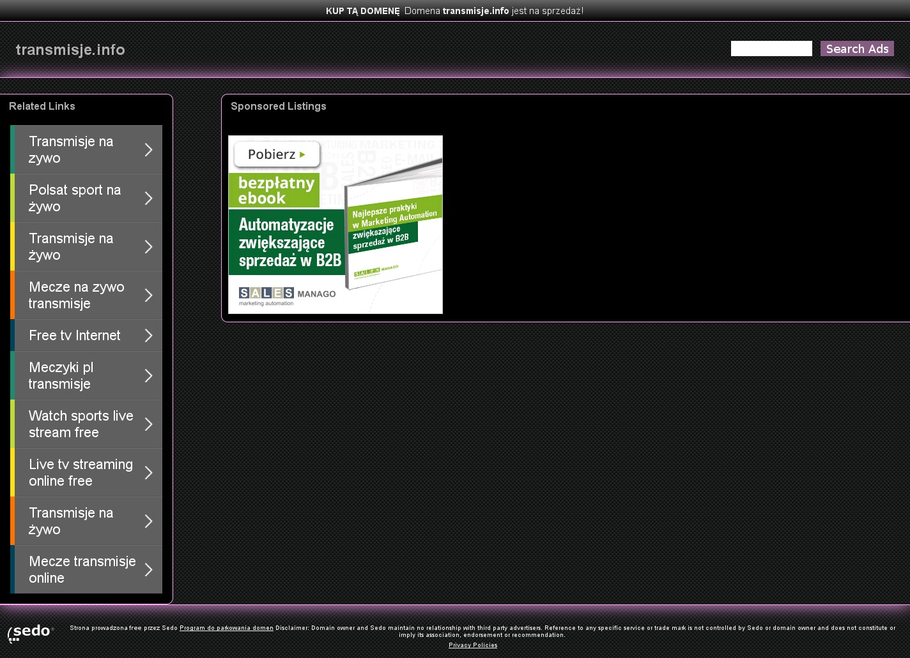Go to Mecze transmisje online link
910x658 pixels.
82,570
